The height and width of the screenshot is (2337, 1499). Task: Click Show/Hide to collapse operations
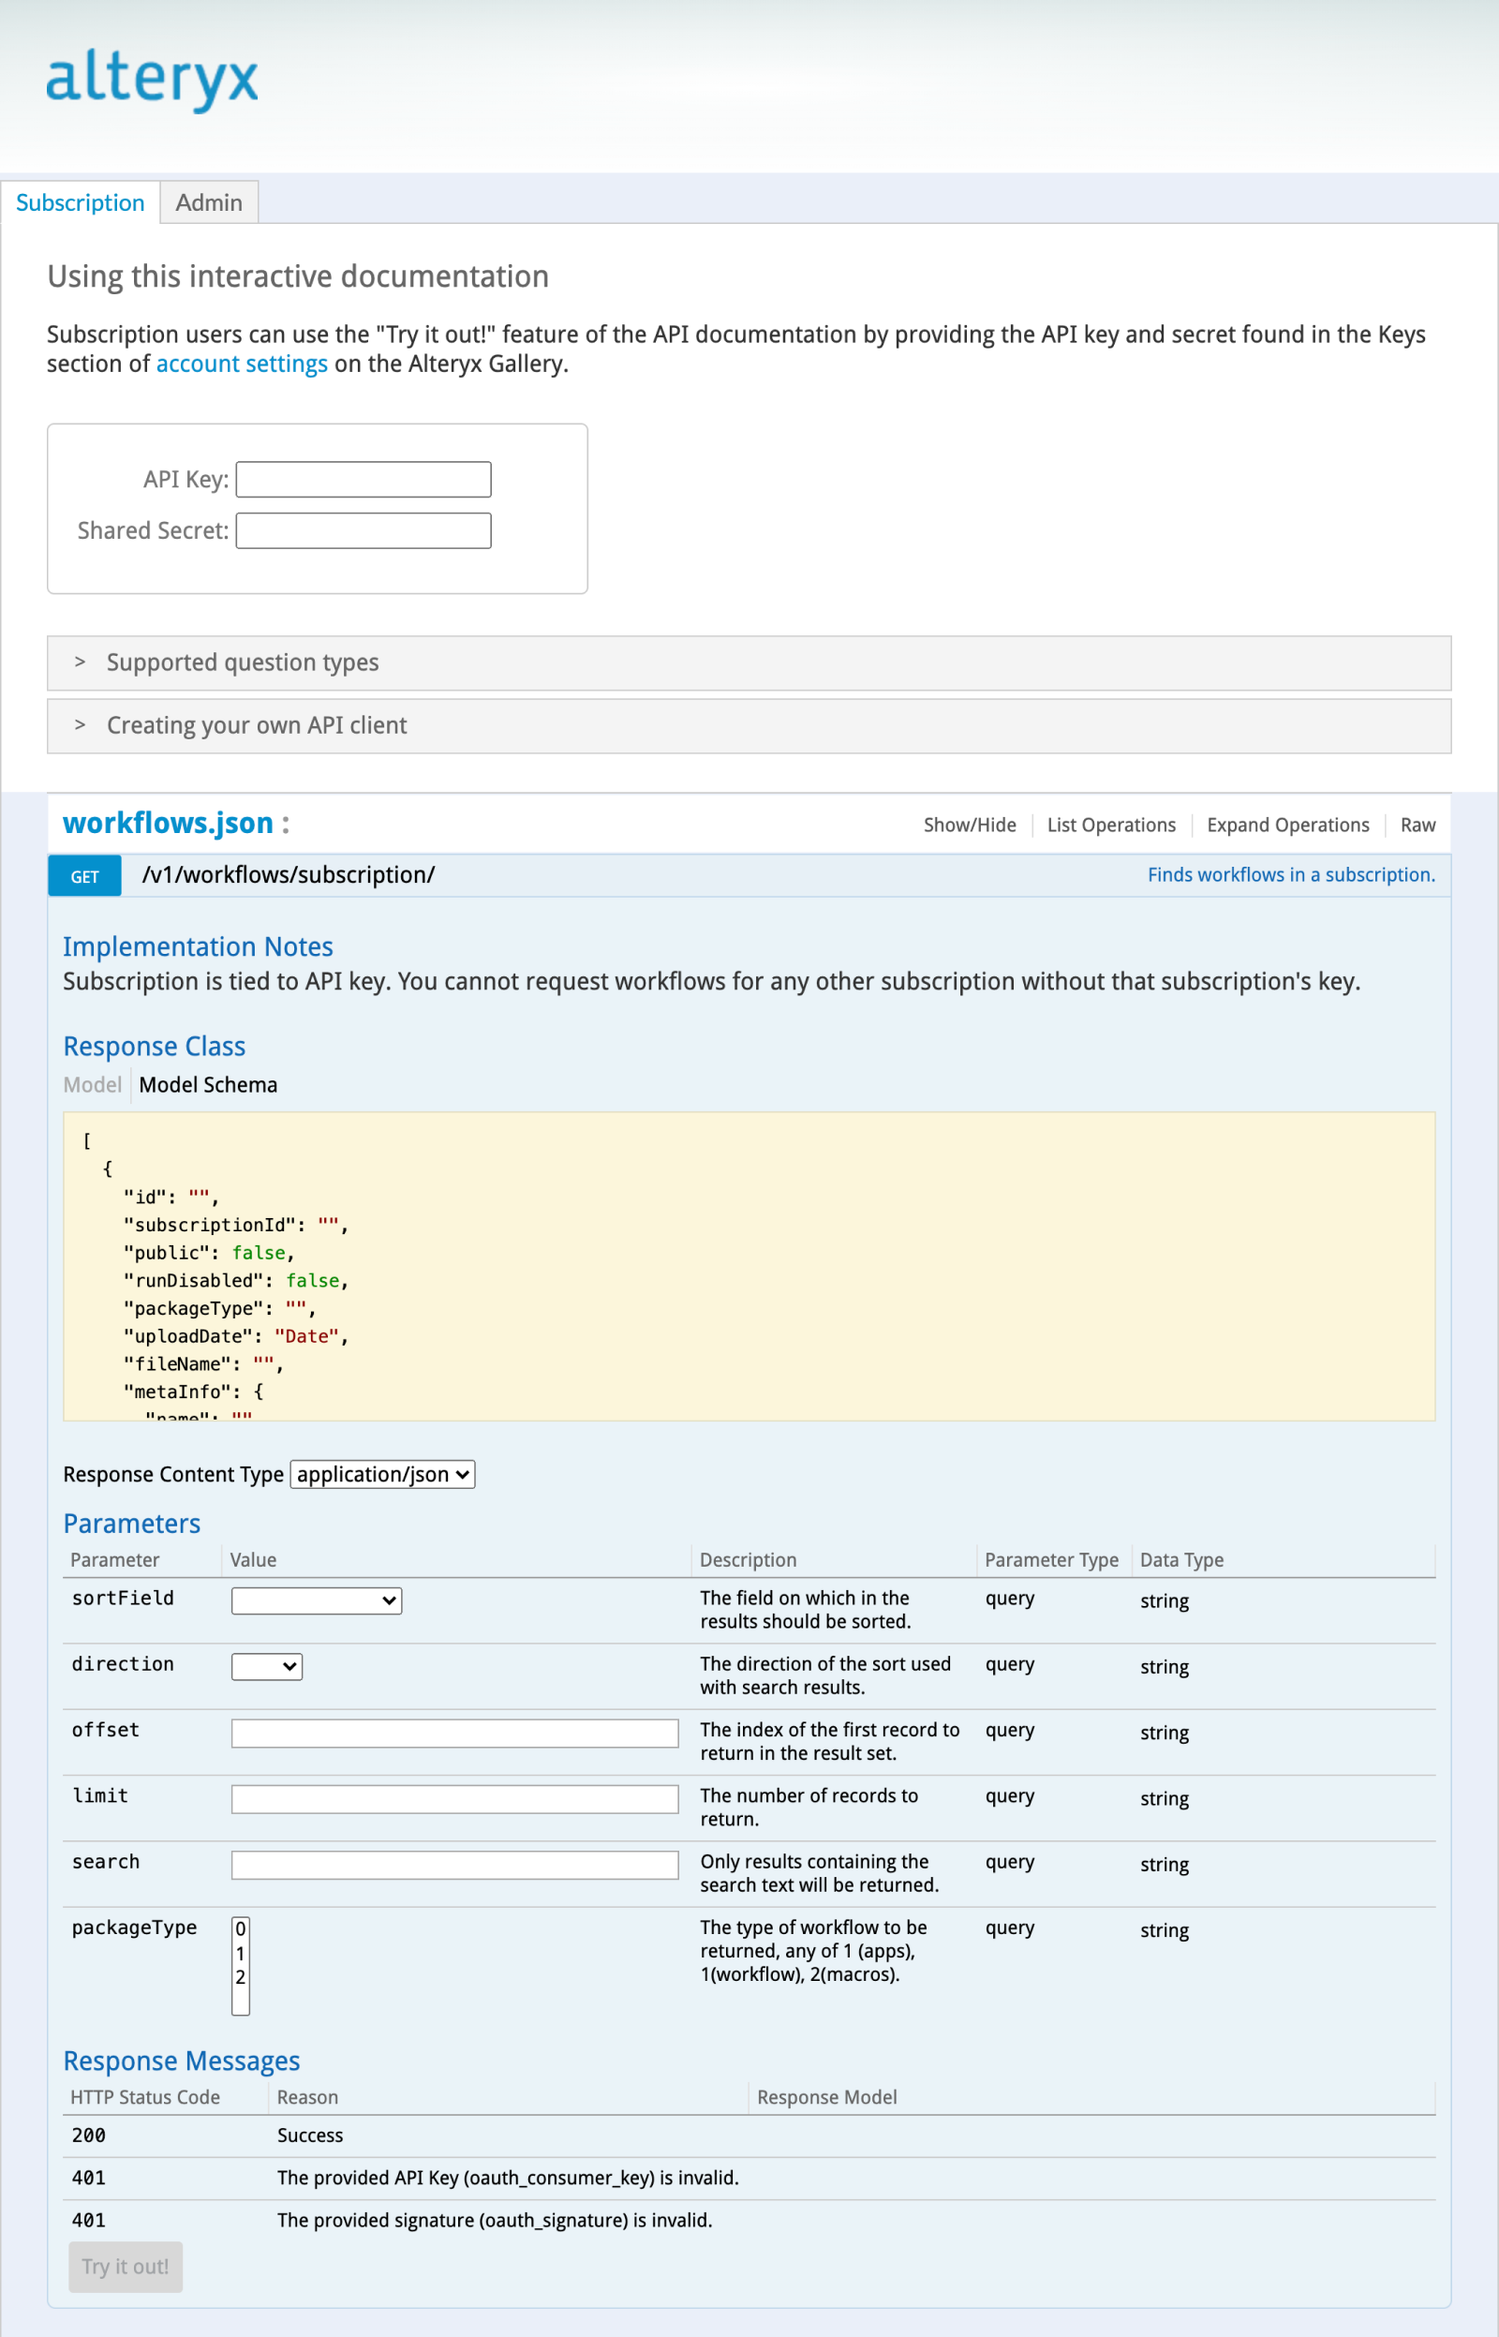(970, 825)
